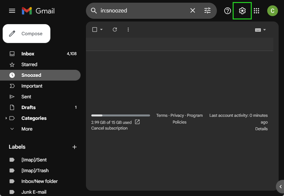
Task: Show search options filter icon
Action: pyautogui.click(x=207, y=11)
